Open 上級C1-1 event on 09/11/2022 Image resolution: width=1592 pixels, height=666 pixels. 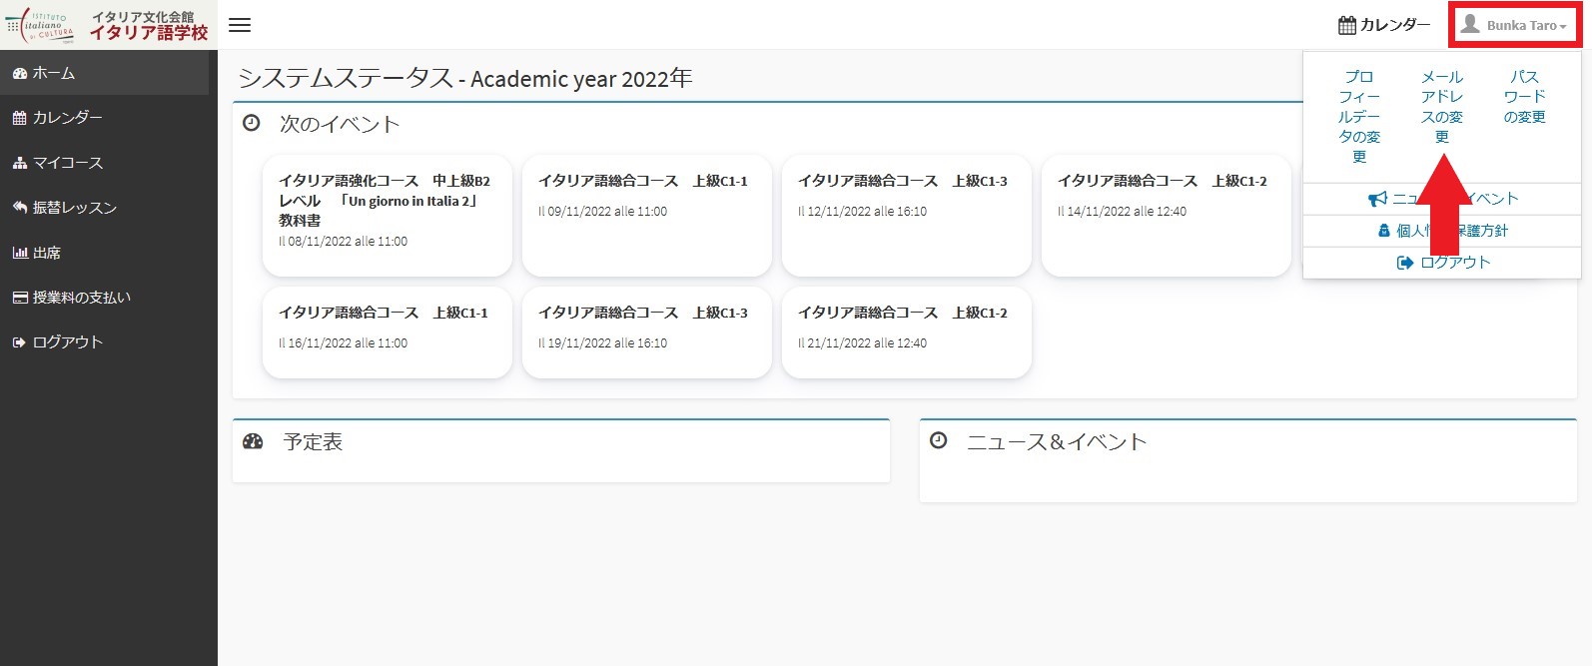point(646,214)
